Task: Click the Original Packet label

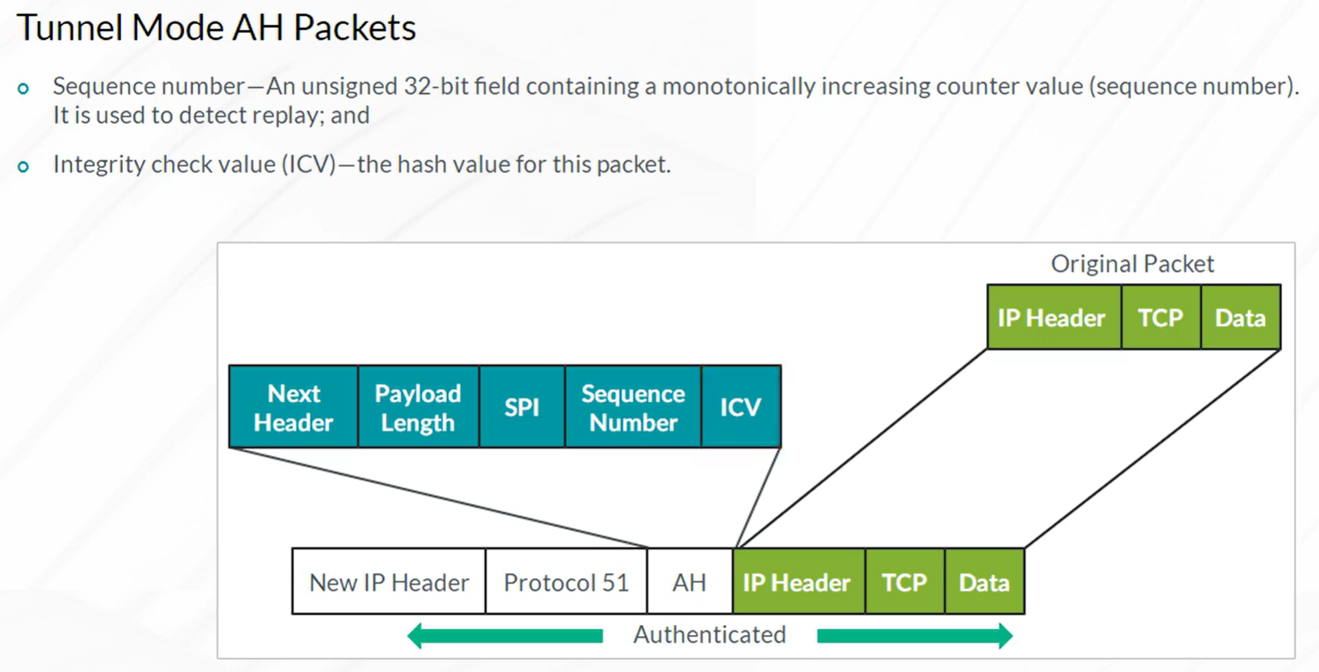Action: click(x=1132, y=264)
